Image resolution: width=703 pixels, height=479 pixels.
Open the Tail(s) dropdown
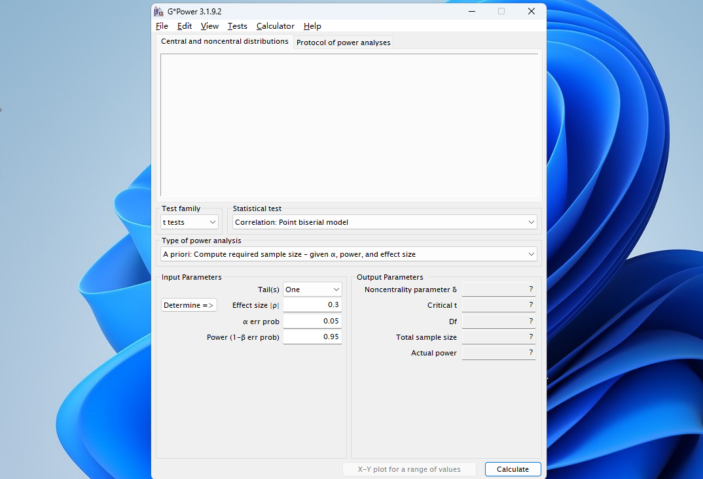click(312, 289)
